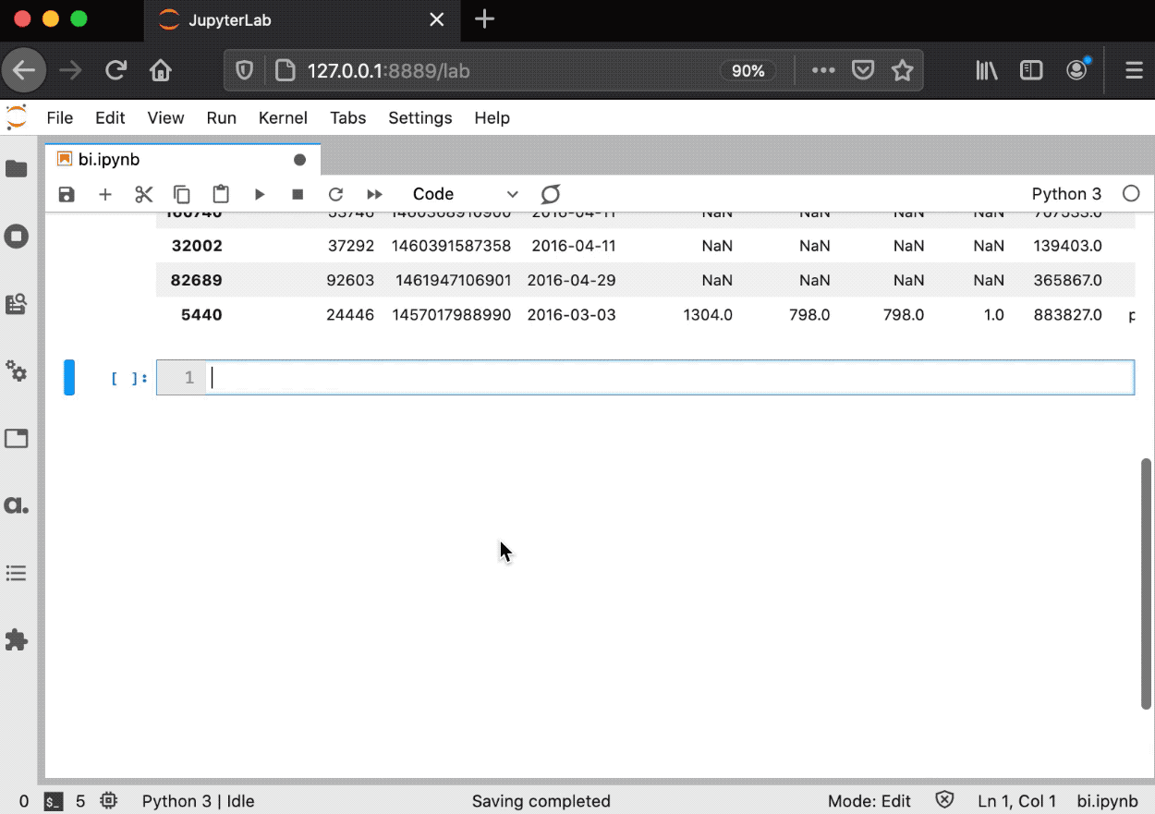Screen dimensions: 1155x814
Task: Close bi.ipynb tab via unsaved dot
Action: click(299, 160)
